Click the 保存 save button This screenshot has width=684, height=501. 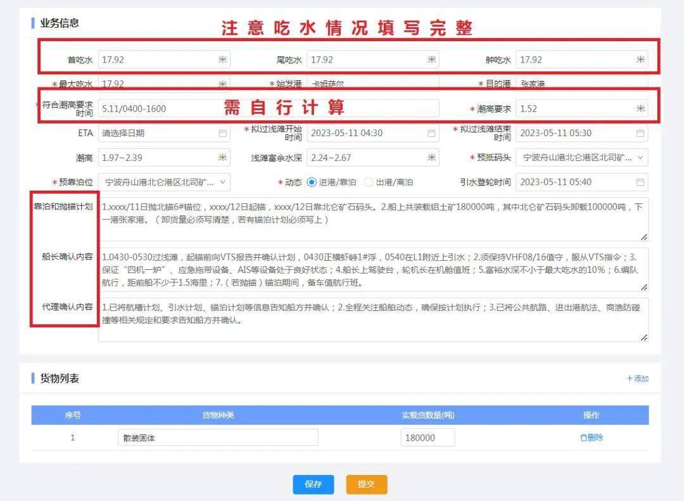pyautogui.click(x=313, y=484)
